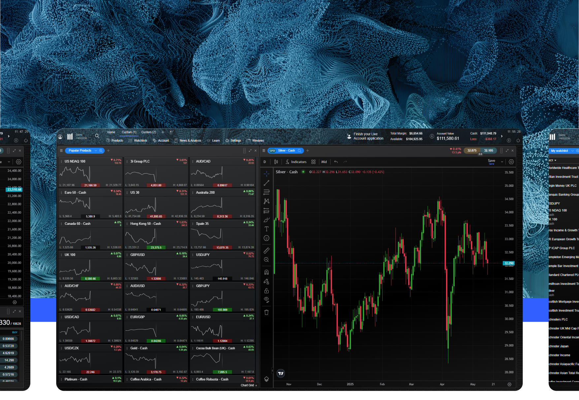
Task: Switch to the Home layout tab
Action: pyautogui.click(x=111, y=132)
